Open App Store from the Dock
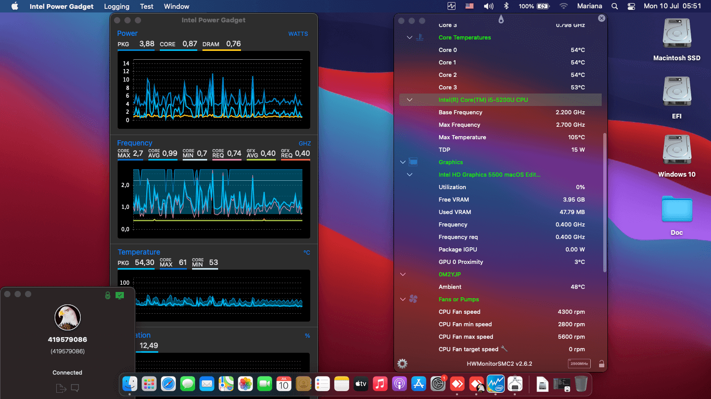The height and width of the screenshot is (399, 711). pyautogui.click(x=418, y=384)
